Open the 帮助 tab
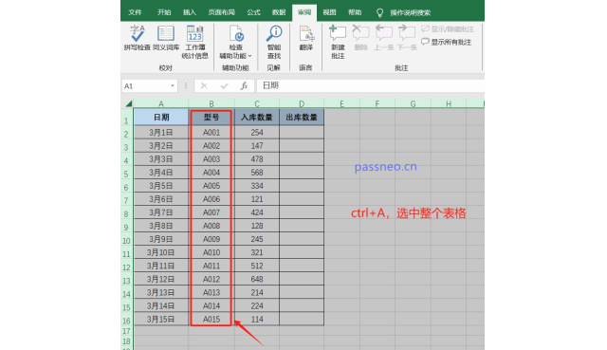The width and height of the screenshot is (607, 350). tap(355, 12)
